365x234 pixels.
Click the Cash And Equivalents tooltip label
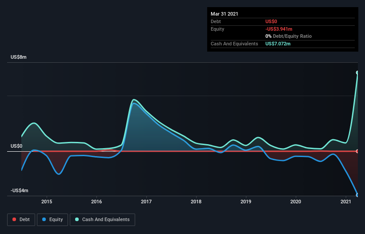(x=234, y=44)
